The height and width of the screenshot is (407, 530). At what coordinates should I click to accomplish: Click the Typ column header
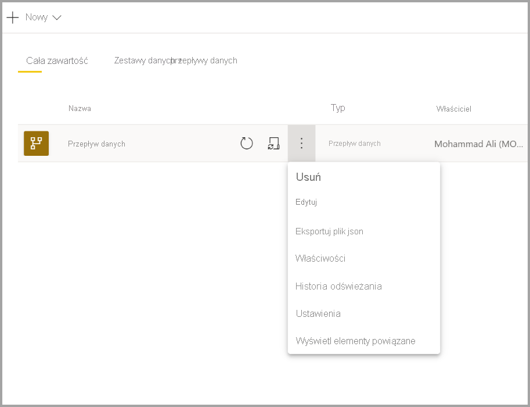338,108
